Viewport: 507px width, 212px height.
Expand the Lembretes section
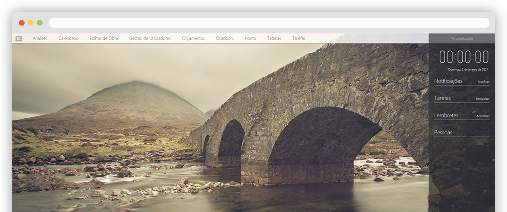pyautogui.click(x=446, y=115)
